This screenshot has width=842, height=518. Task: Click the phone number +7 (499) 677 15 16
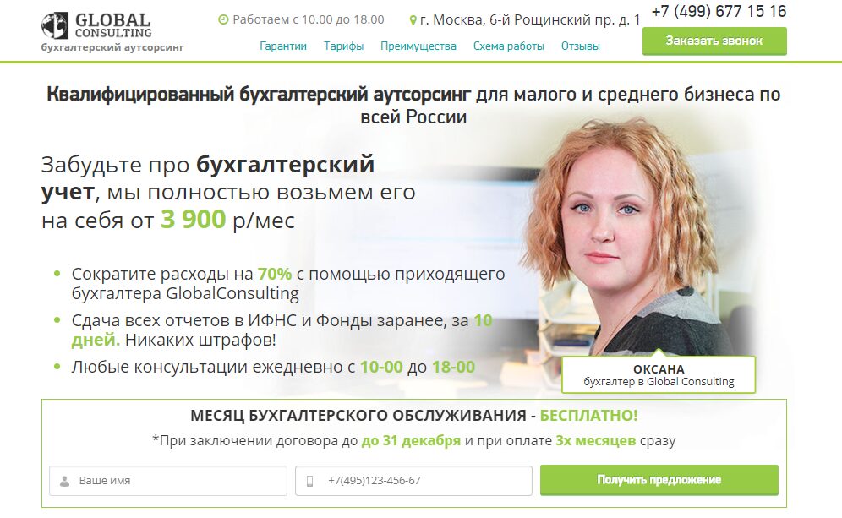point(719,11)
